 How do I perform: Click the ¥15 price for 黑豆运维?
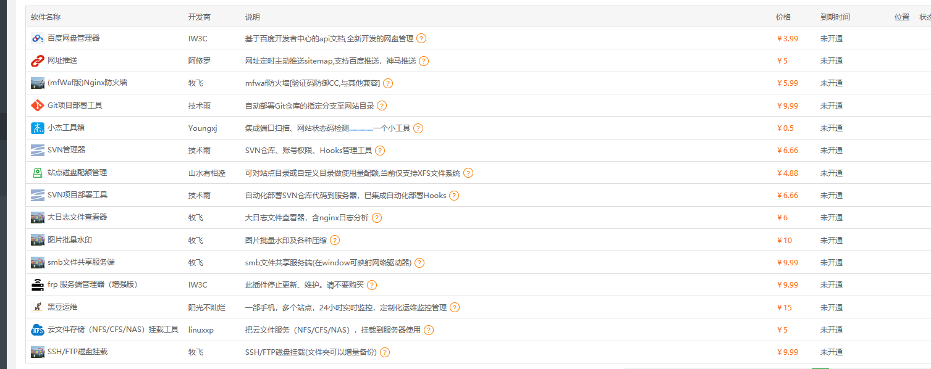tap(785, 307)
